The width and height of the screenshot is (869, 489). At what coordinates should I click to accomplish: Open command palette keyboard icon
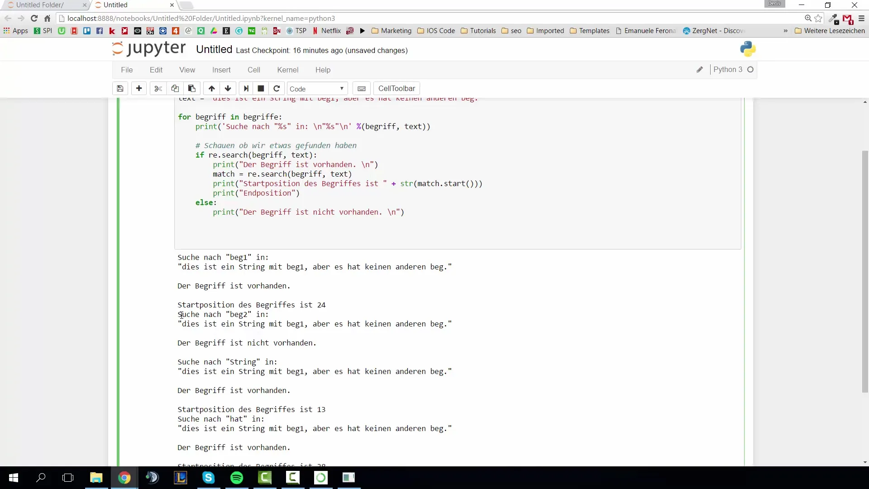pos(362,89)
